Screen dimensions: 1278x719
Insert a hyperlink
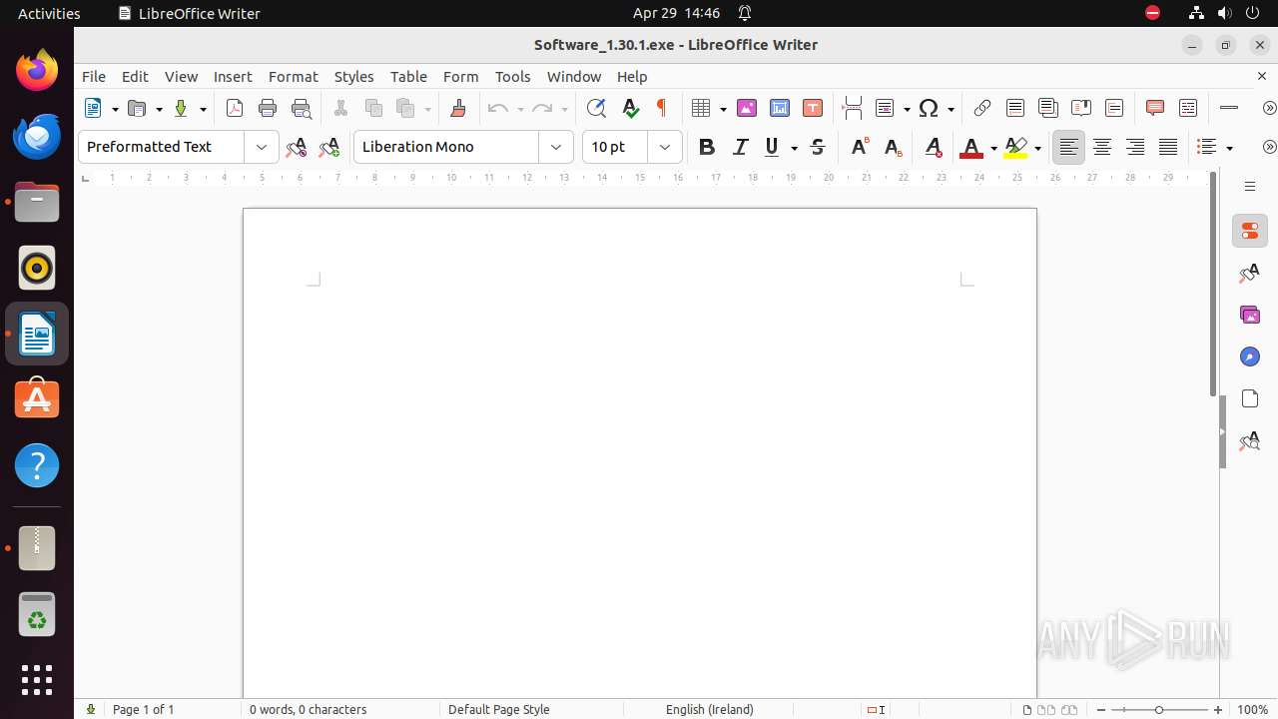point(982,108)
